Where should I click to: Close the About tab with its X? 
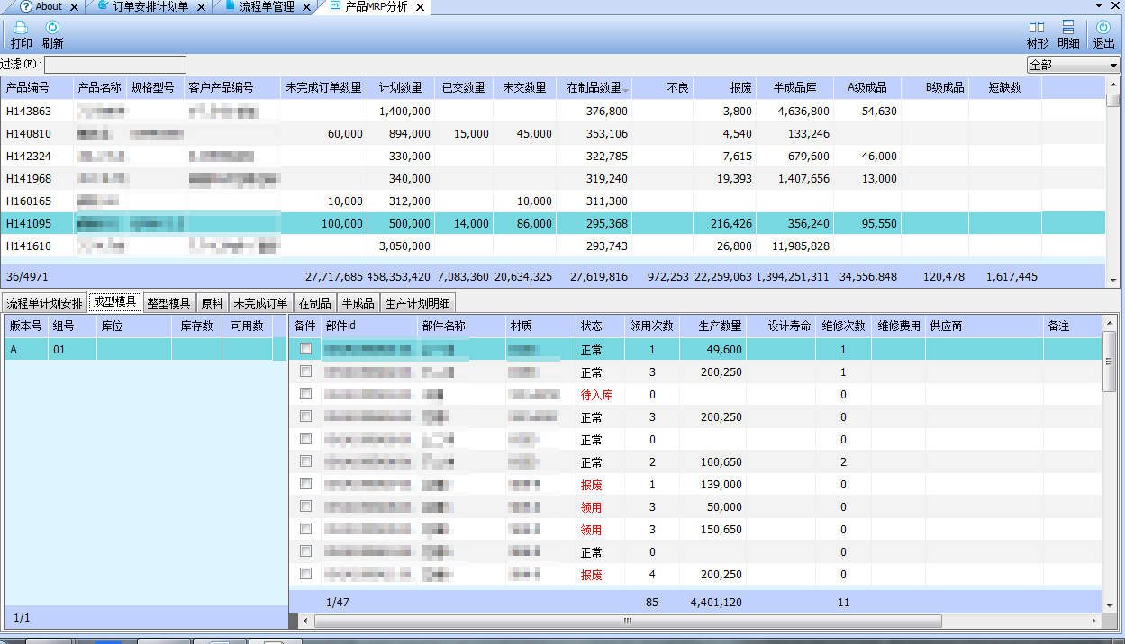click(73, 7)
